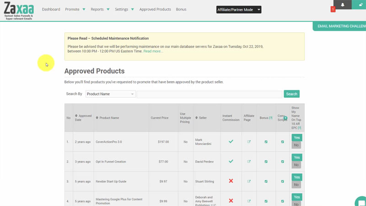Click the search text input field
Image resolution: width=366 pixels, height=206 pixels.
[x=209, y=94]
